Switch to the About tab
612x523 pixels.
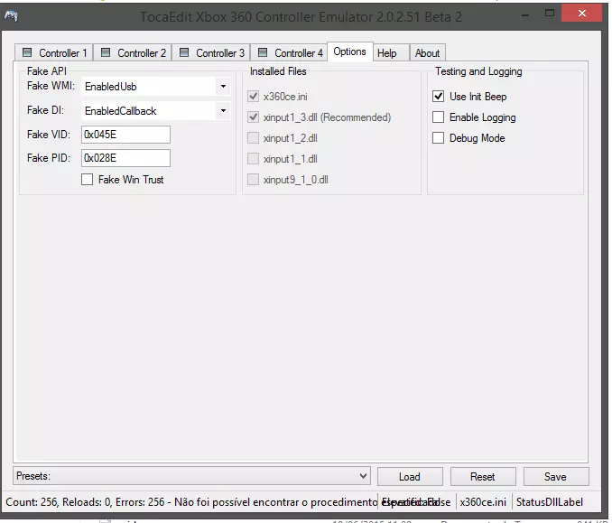(427, 52)
